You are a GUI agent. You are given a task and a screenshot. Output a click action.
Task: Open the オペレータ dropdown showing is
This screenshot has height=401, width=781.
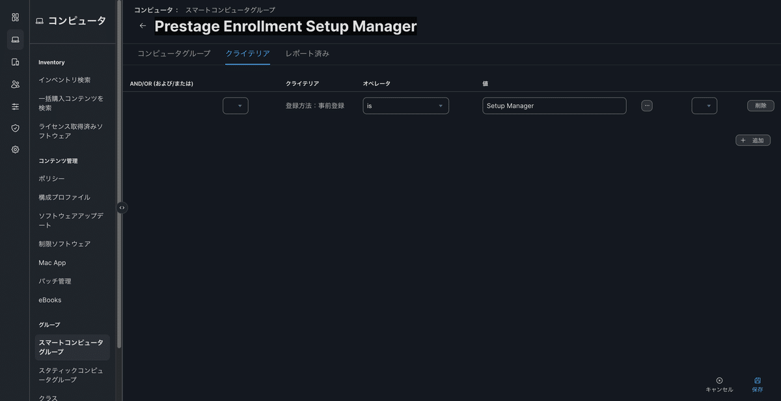point(405,105)
